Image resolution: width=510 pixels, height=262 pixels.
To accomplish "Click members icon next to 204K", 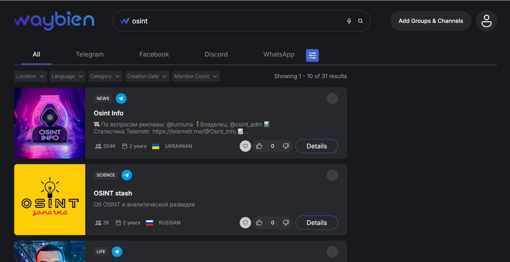I will coord(98,146).
